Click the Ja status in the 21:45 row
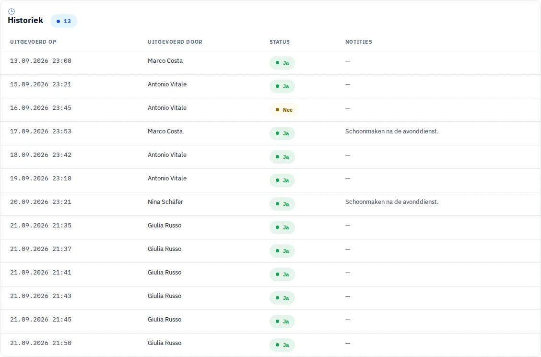 [x=282, y=321]
